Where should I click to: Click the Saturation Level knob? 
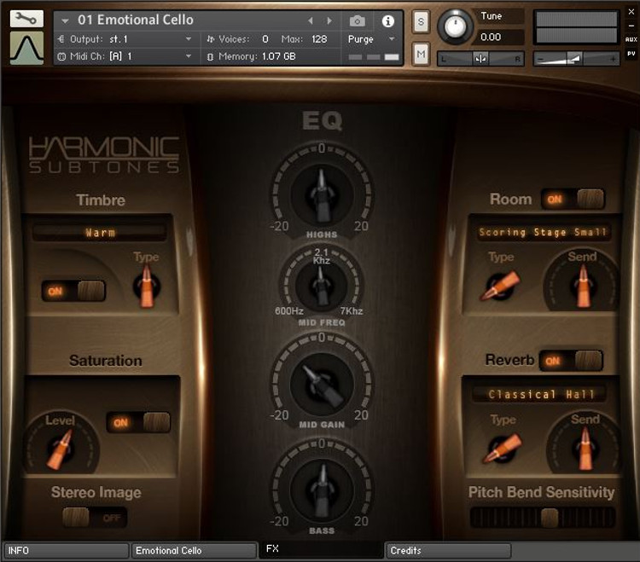coord(60,449)
